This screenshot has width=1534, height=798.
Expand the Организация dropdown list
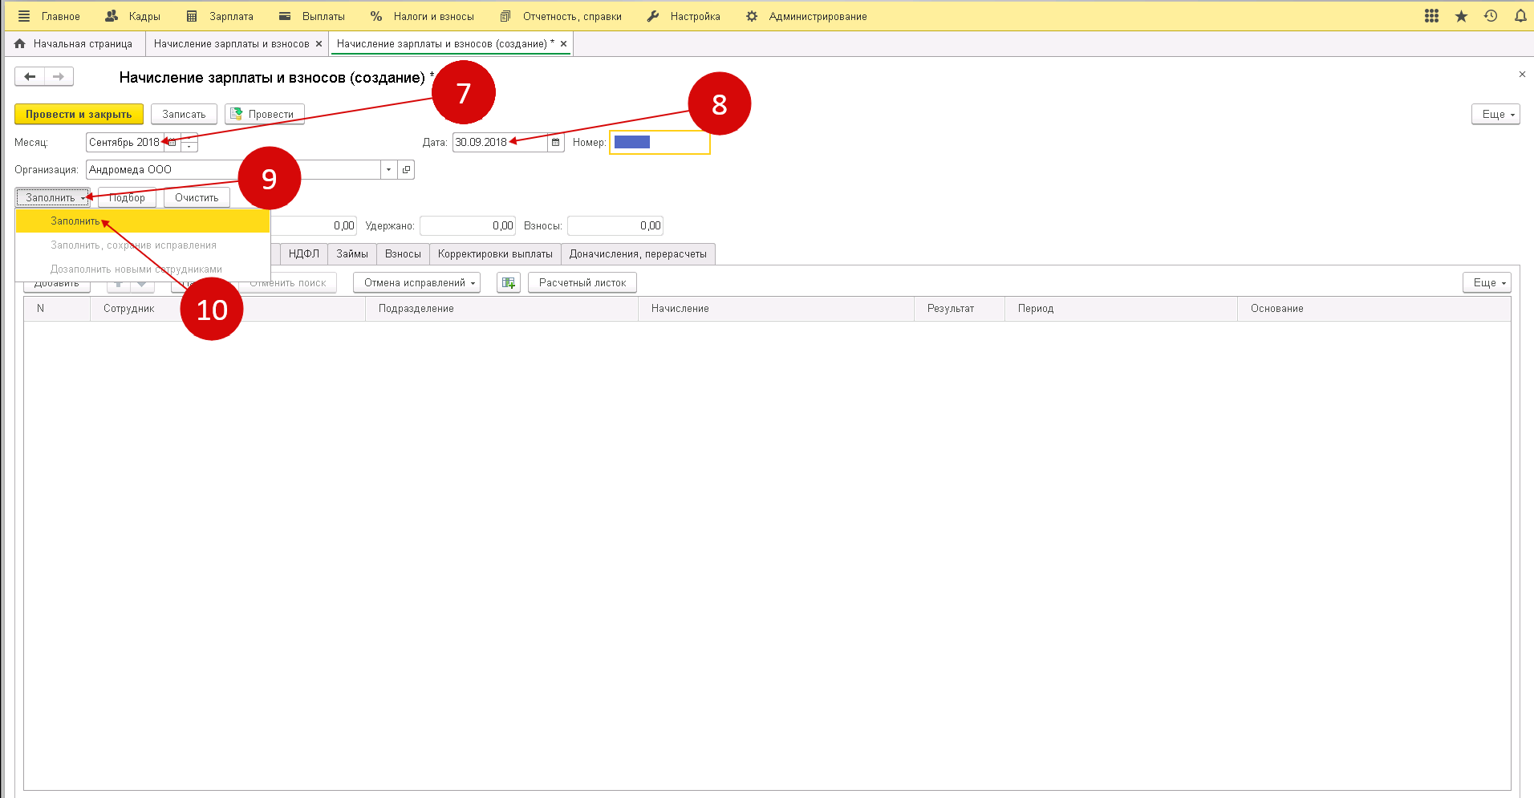(389, 170)
